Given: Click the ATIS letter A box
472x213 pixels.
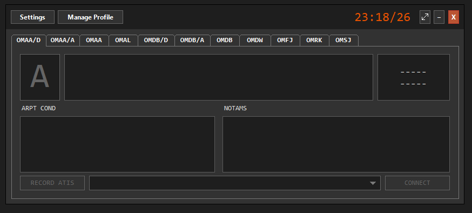Looking at the screenshot, I should (40, 77).
